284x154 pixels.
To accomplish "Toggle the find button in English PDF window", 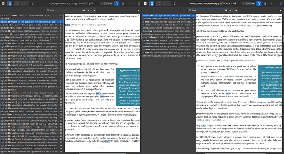I will coord(259,3).
